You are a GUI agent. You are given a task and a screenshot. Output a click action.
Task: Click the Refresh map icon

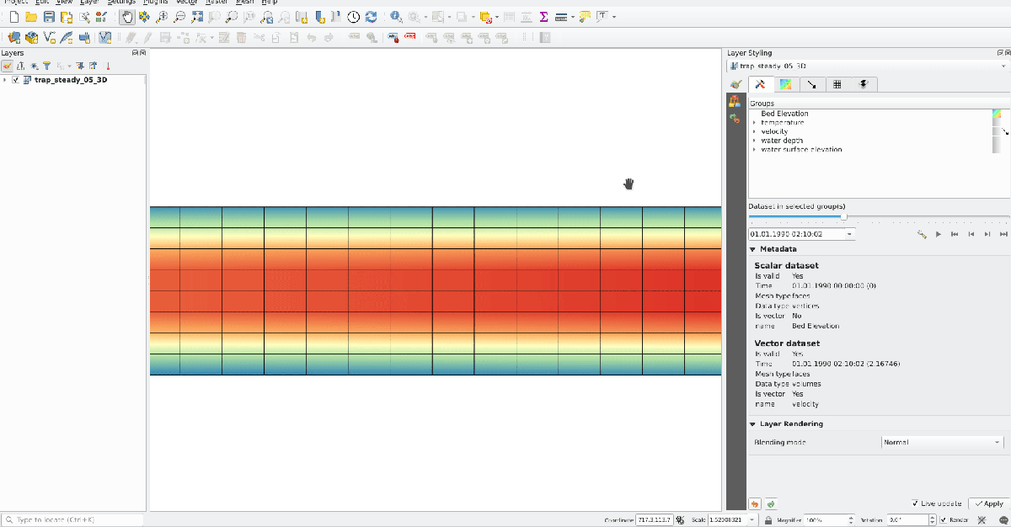tap(371, 17)
